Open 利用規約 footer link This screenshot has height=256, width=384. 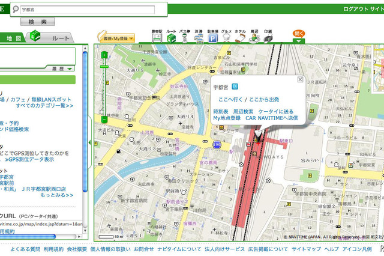(53, 249)
